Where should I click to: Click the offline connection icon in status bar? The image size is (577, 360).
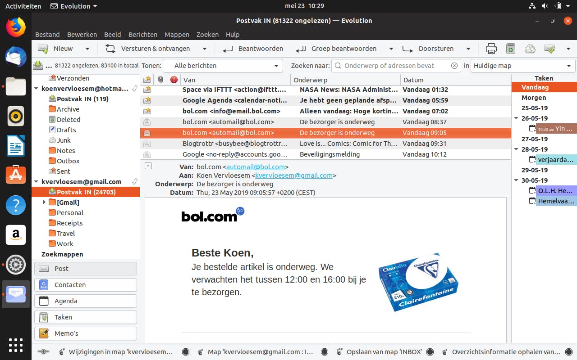tap(43, 352)
